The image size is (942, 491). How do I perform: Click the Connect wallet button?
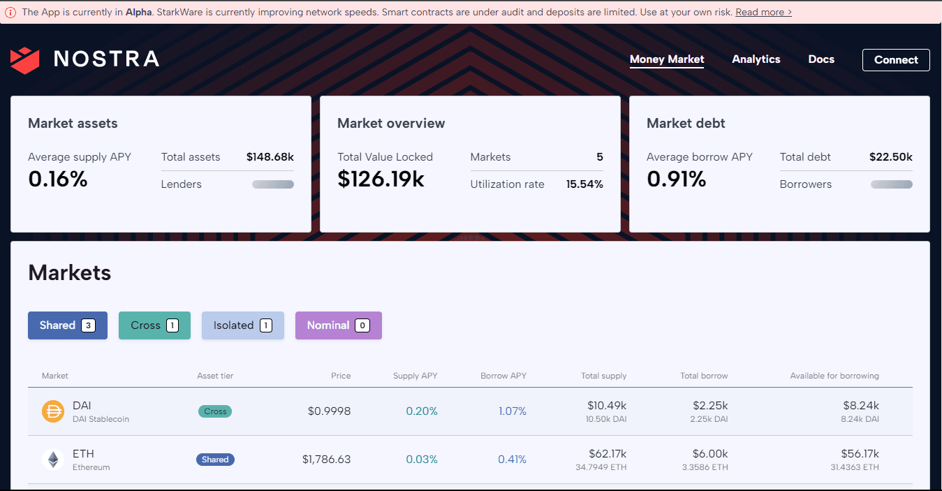(896, 60)
